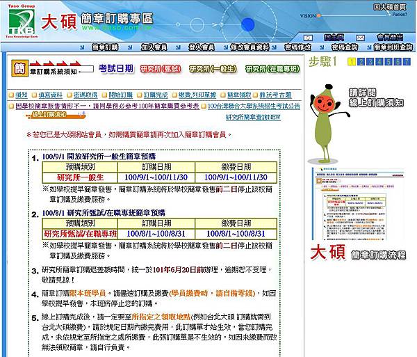The image size is (417, 357).
Task: Click bullet icon beside 挑戰考古題
Action: 256,95
